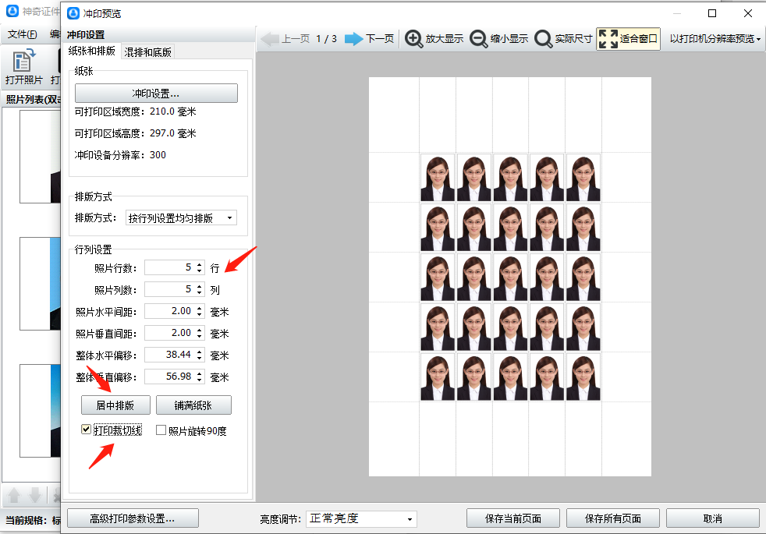Click the horizontal spacing (照片水平间距) input field
The height and width of the screenshot is (534, 766).
168,312
